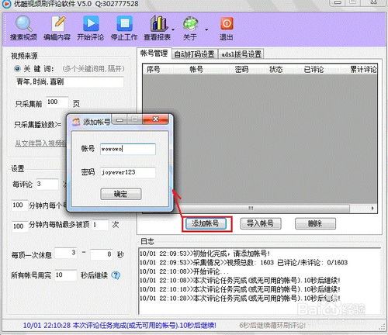The width and height of the screenshot is (388, 335).
Task: Sort by 帐号 column header
Action: (196, 69)
